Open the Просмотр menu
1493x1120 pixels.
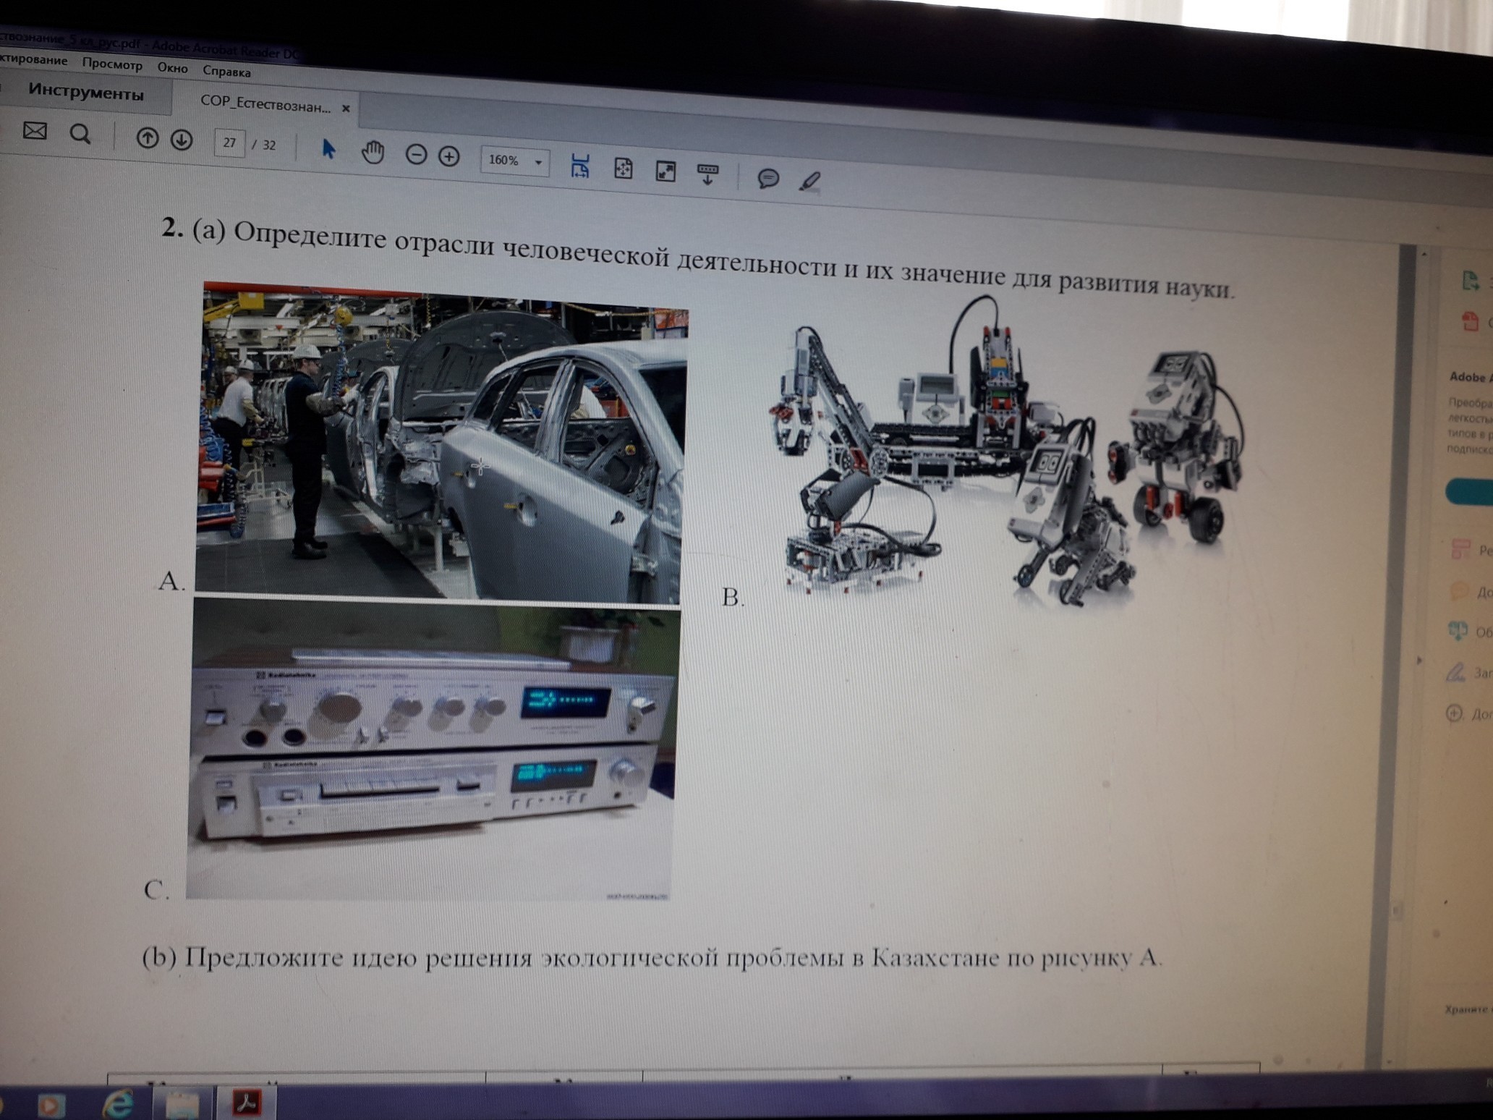click(x=112, y=64)
